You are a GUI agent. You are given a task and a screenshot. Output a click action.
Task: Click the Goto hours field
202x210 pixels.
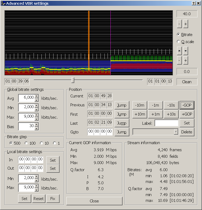click(91, 132)
